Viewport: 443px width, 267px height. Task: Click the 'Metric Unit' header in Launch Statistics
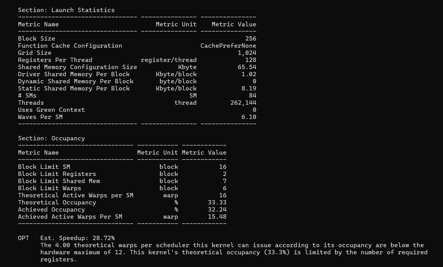click(x=176, y=24)
